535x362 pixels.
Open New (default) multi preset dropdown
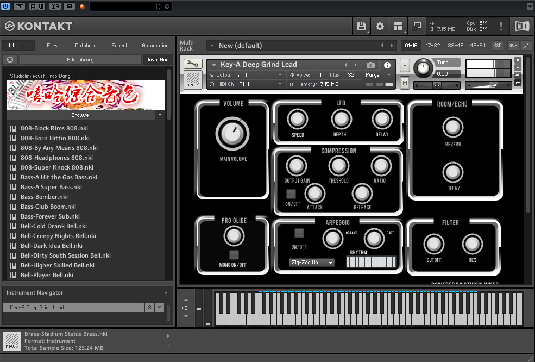click(212, 46)
